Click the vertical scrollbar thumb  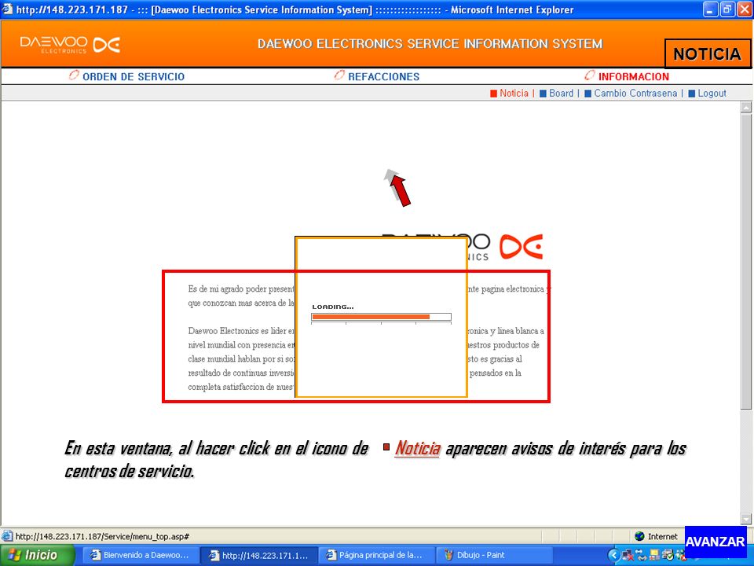[746, 261]
